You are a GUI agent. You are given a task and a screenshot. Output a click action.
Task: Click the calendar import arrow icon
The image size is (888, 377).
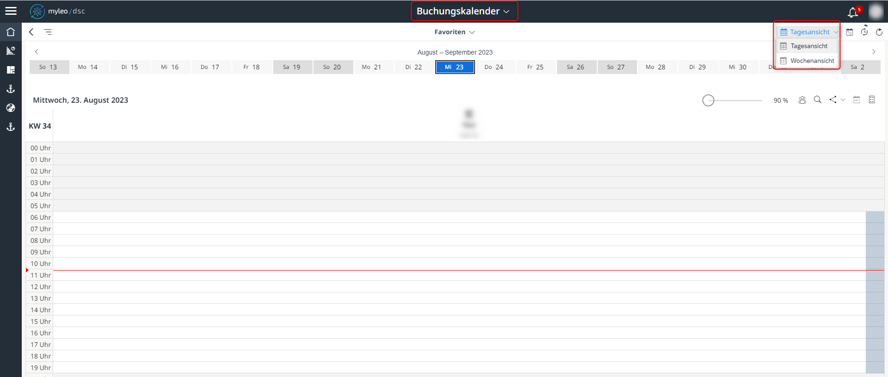point(857,99)
